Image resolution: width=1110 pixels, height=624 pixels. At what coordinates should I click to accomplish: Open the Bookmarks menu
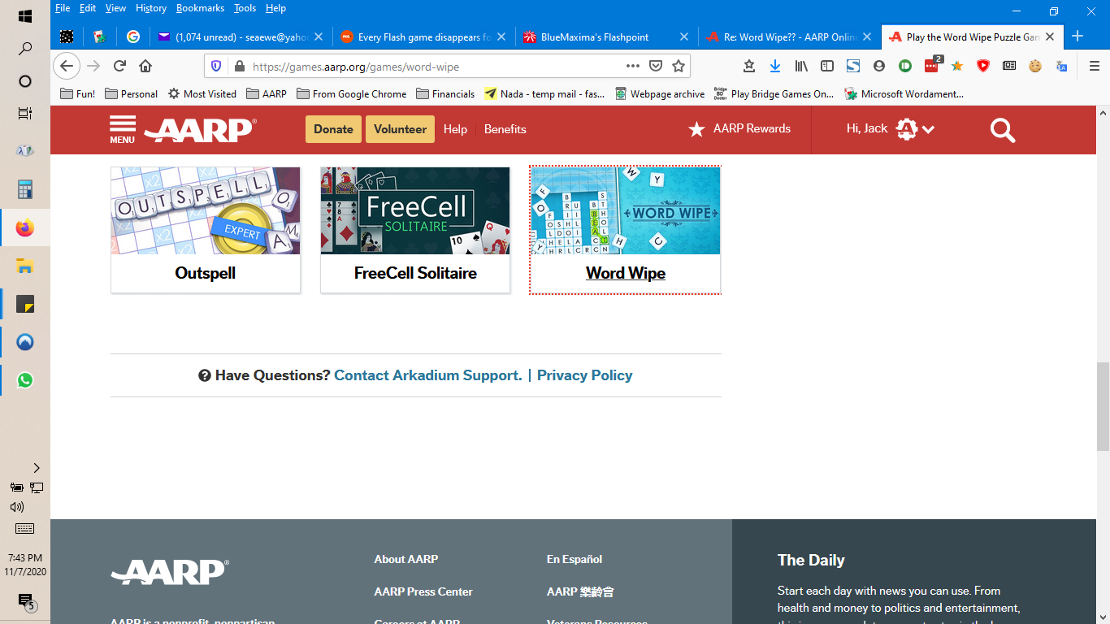pyautogui.click(x=198, y=8)
